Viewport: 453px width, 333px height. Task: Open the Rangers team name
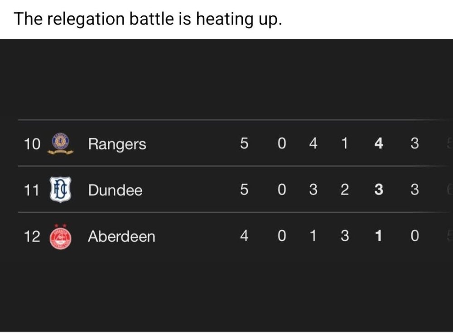(117, 144)
